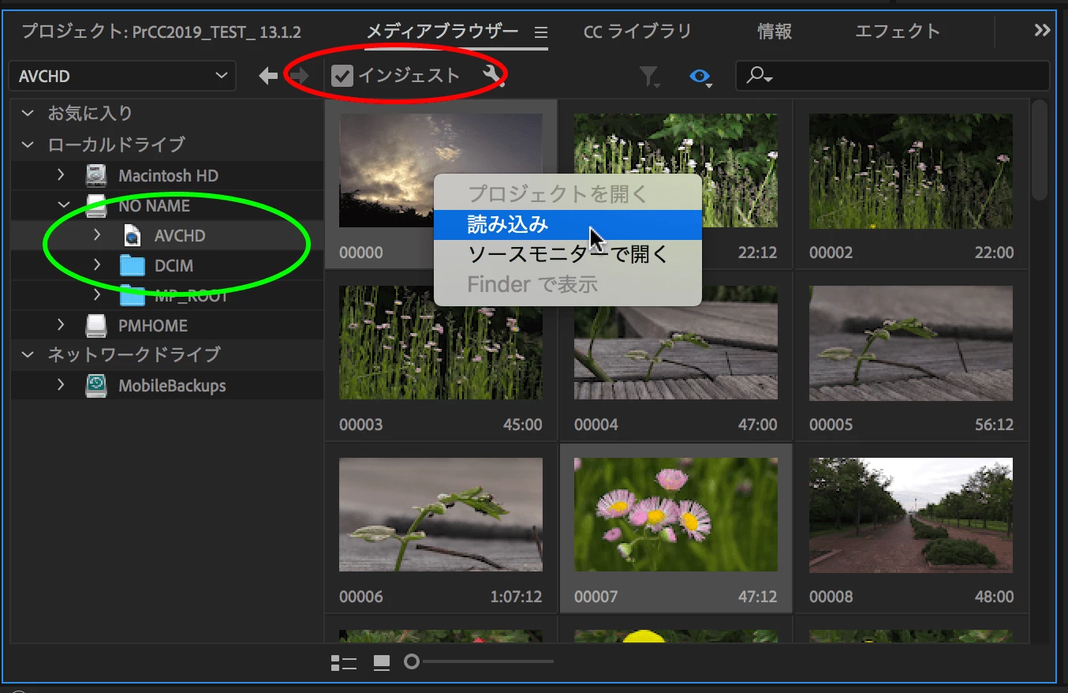Click the MobileBackups network drive icon
The image size is (1068, 693).
pos(96,386)
